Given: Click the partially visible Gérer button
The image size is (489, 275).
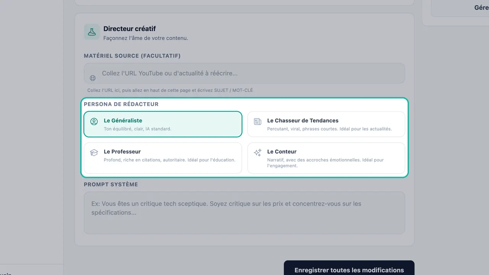Looking at the screenshot, I should click(x=460, y=8).
